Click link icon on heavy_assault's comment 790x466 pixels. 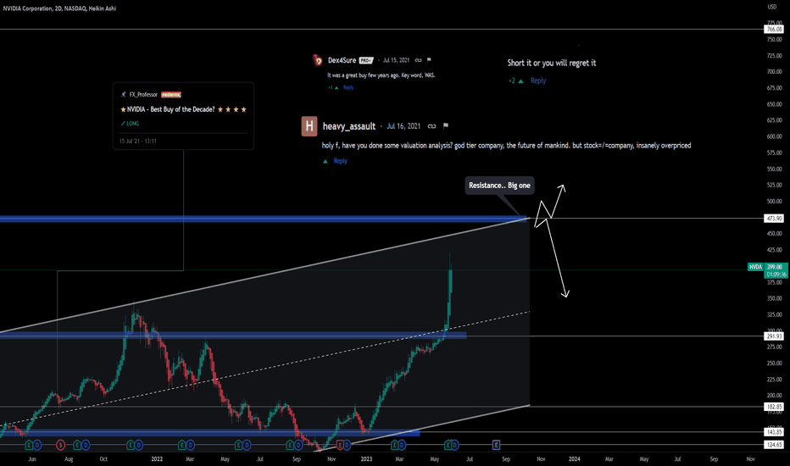point(431,126)
